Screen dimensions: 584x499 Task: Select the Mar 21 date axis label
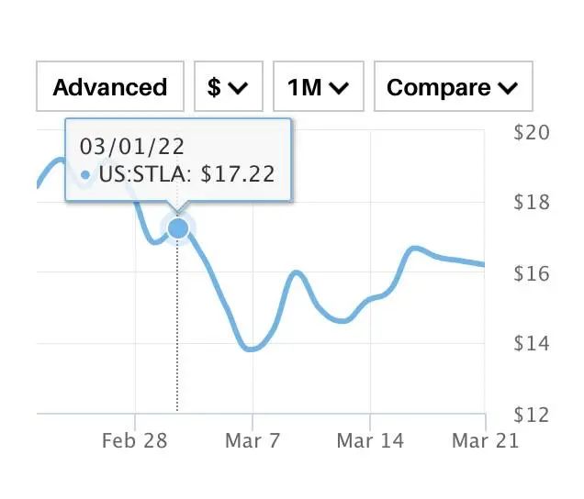tap(485, 441)
